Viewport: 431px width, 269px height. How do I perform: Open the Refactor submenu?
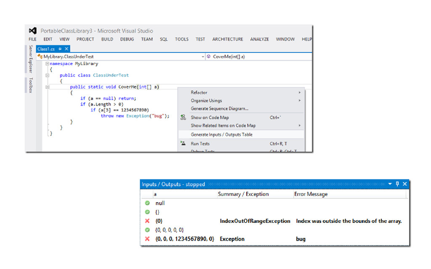coord(241,92)
